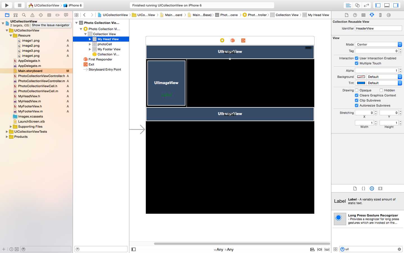Click the Pin constraints button
This screenshot has height=253, width=404.
320,249
